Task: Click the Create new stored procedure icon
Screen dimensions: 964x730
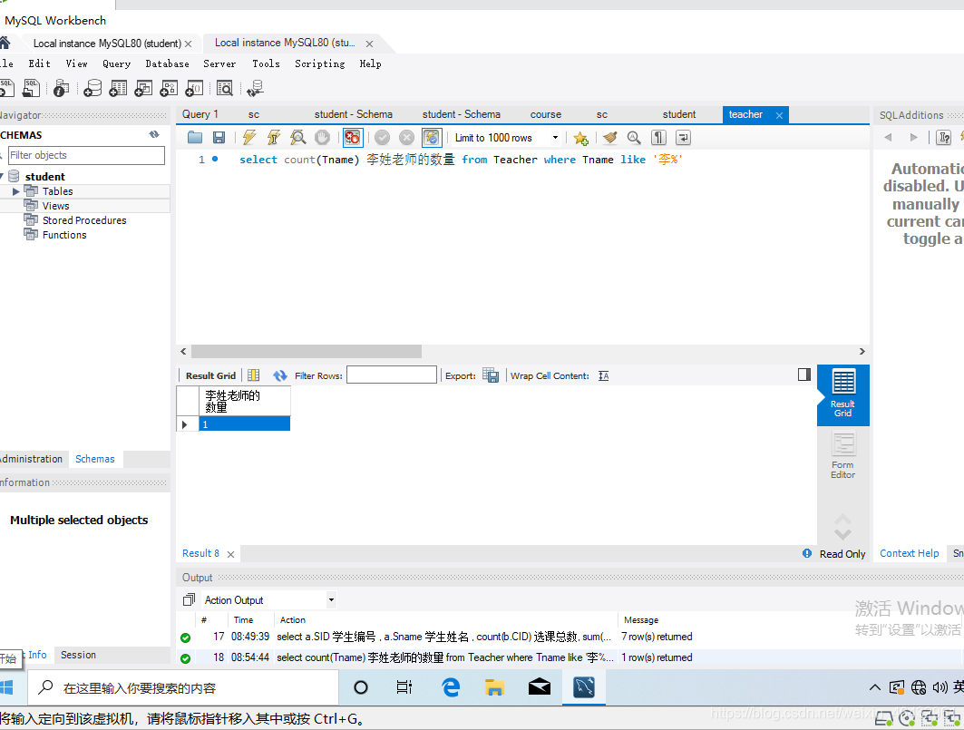Action: coord(169,88)
